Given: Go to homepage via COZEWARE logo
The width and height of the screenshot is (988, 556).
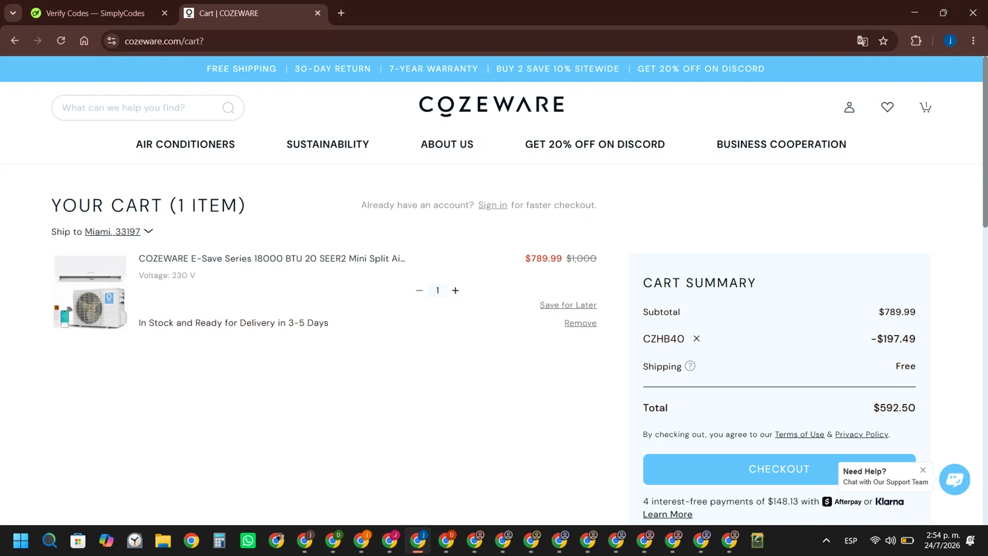Looking at the screenshot, I should pyautogui.click(x=491, y=105).
